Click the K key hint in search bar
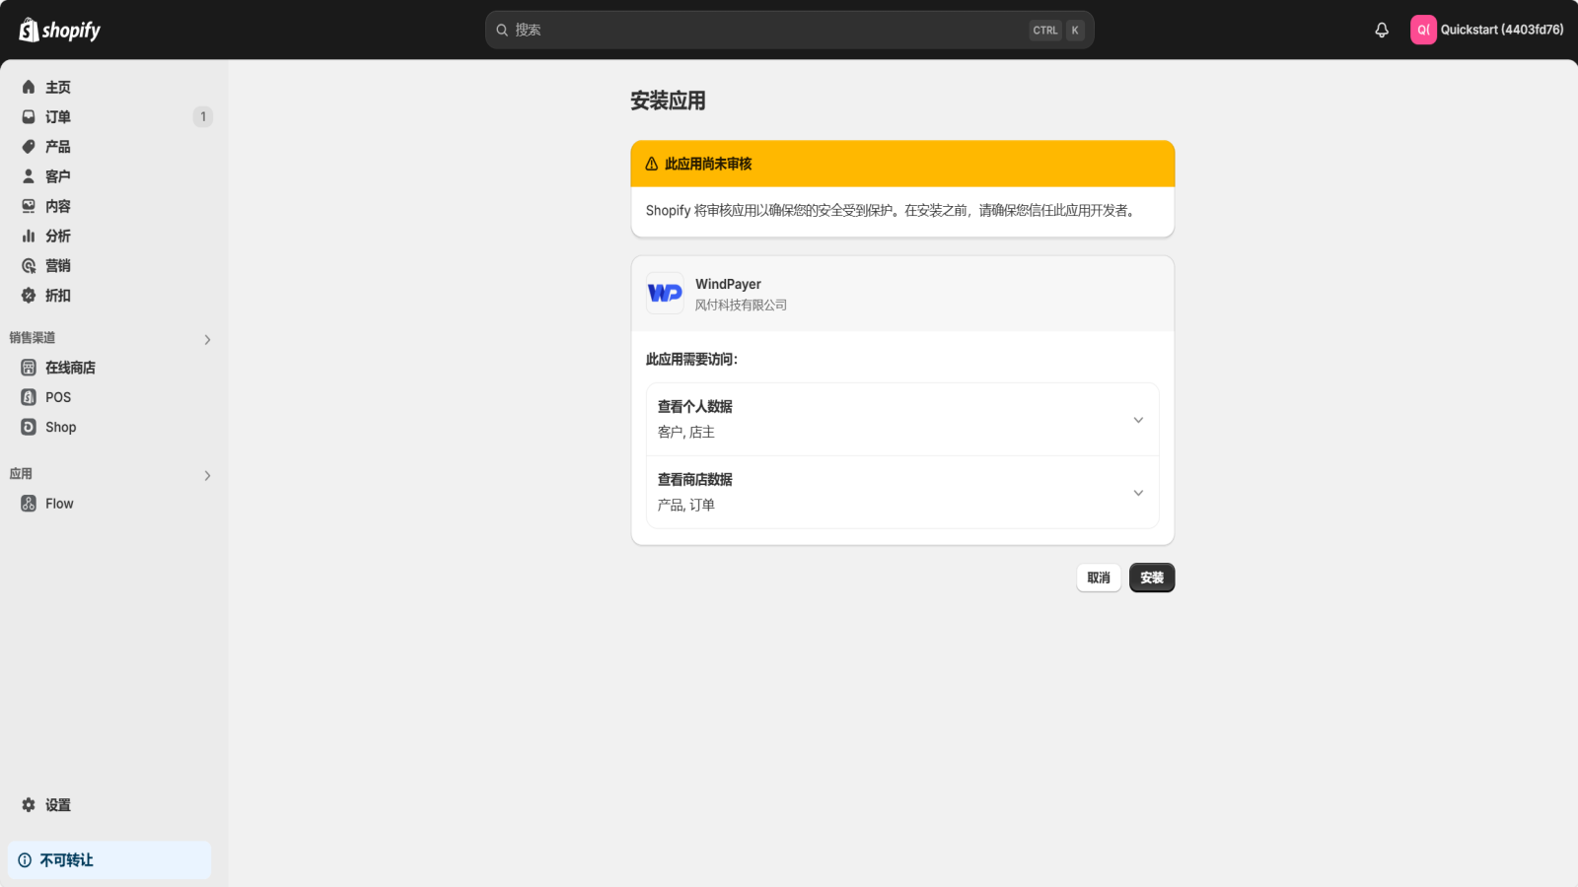Screen dimensions: 1578x887 click(1075, 31)
